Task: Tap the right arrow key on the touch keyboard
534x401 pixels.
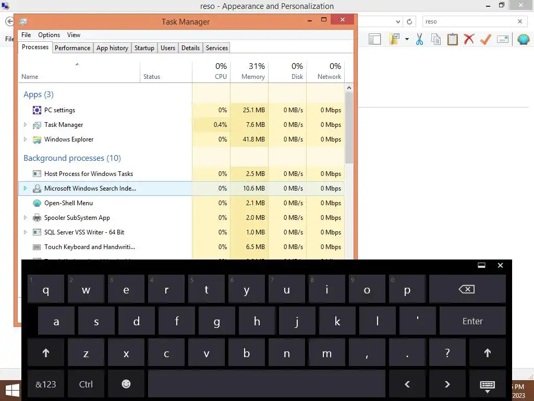Action: (447, 384)
